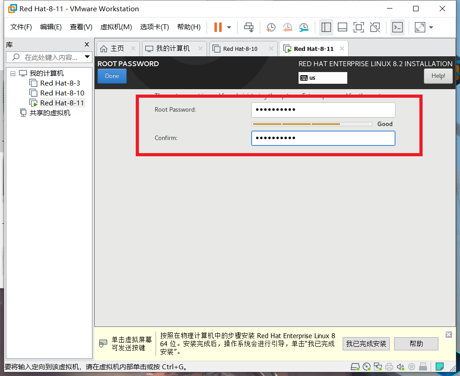Viewport: 460px width, 376px height.
Task: Click the CD/DVD drive status icon
Action: (x=367, y=367)
